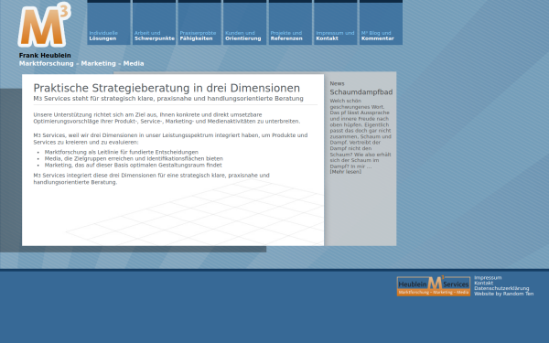Open the footer Kontakt link
Screen dimensions: 549x343
click(x=483, y=283)
